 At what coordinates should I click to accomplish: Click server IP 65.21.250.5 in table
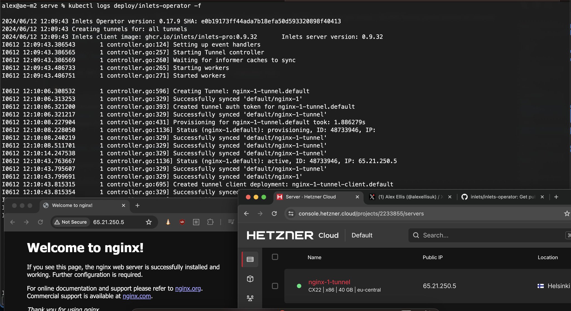(439, 286)
